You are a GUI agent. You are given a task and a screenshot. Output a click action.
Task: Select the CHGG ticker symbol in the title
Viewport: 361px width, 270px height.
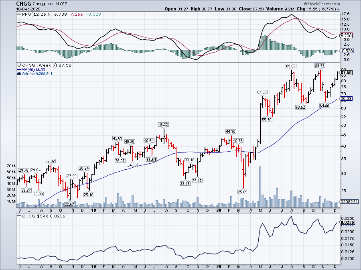point(24,4)
